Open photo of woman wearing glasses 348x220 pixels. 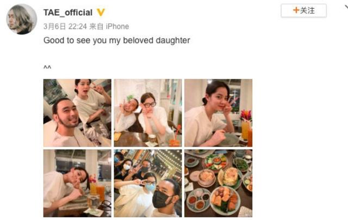point(148,112)
